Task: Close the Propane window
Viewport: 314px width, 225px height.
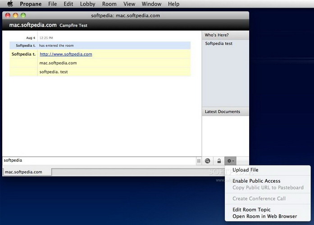Action: 8,15
